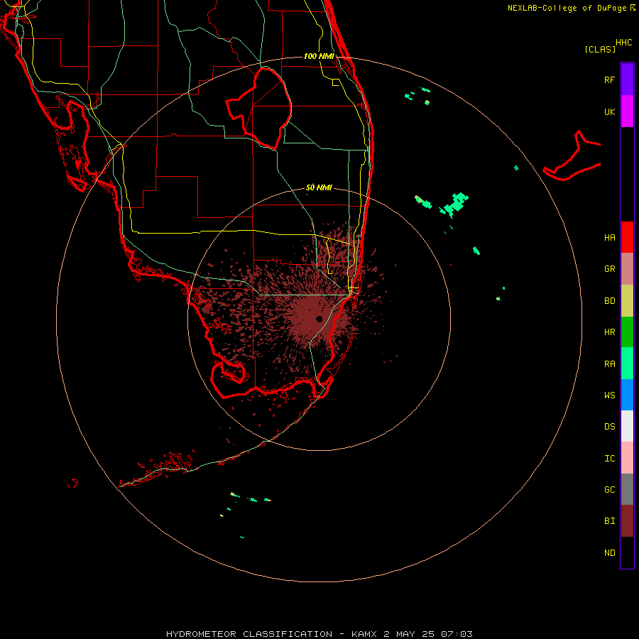
Task: Click the KAMX station identifier text
Action: click(x=364, y=634)
